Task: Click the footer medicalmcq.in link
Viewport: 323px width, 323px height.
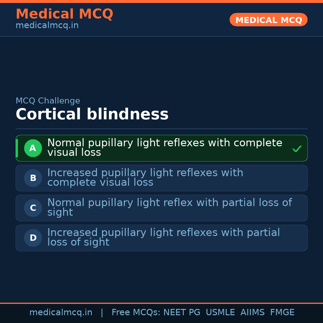Action: pos(61,313)
